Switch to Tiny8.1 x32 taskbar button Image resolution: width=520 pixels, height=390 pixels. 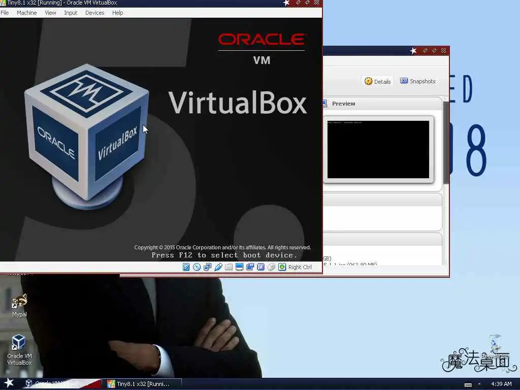pos(142,384)
